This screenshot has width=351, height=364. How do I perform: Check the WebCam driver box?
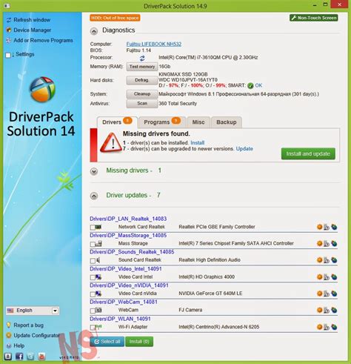(93, 311)
